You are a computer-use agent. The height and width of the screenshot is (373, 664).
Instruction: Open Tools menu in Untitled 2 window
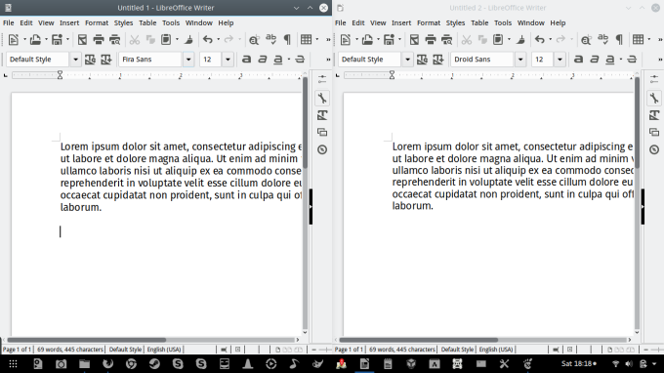503,22
